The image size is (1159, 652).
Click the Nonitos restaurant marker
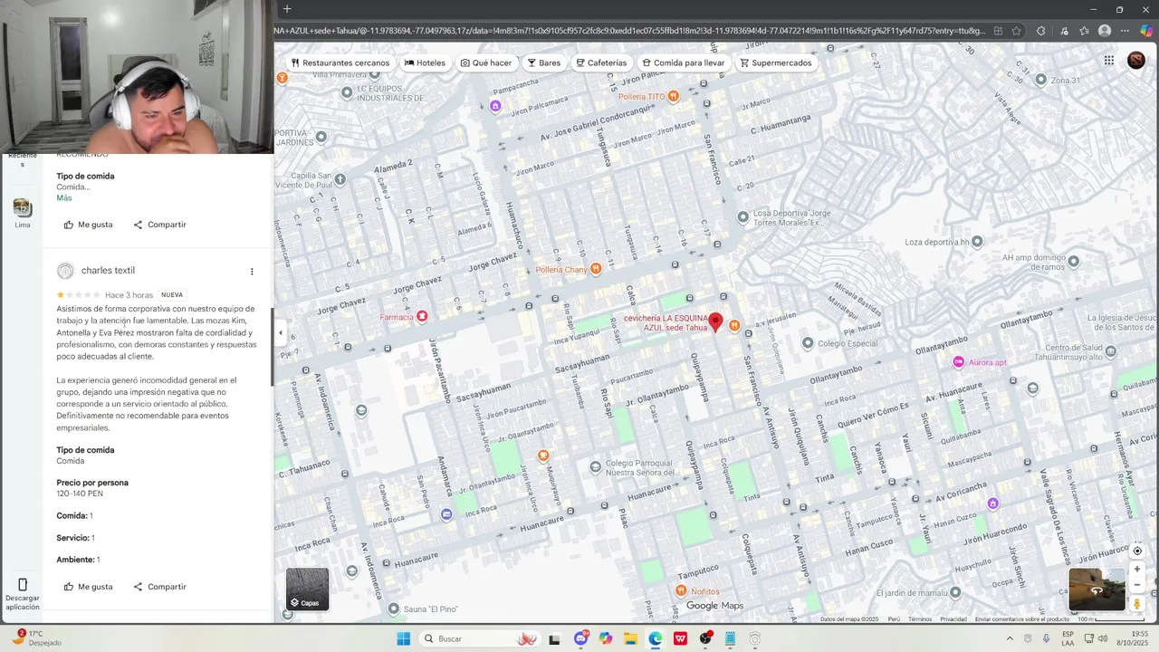click(681, 591)
